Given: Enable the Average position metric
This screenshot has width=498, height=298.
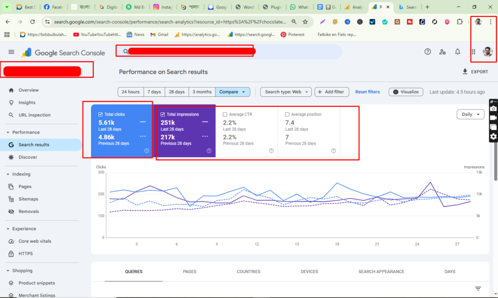Looking at the screenshot, I should tap(287, 114).
